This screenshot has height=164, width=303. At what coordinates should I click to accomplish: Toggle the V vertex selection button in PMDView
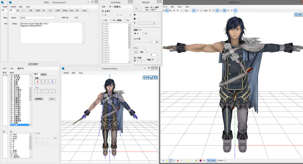click(167, 11)
